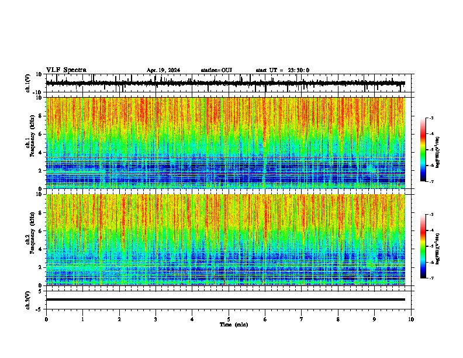Image resolution: width=463 pixels, height=358 pixels.
Task: Click the '-10' tick on ch.1(V) axis
Action: [x=38, y=92]
